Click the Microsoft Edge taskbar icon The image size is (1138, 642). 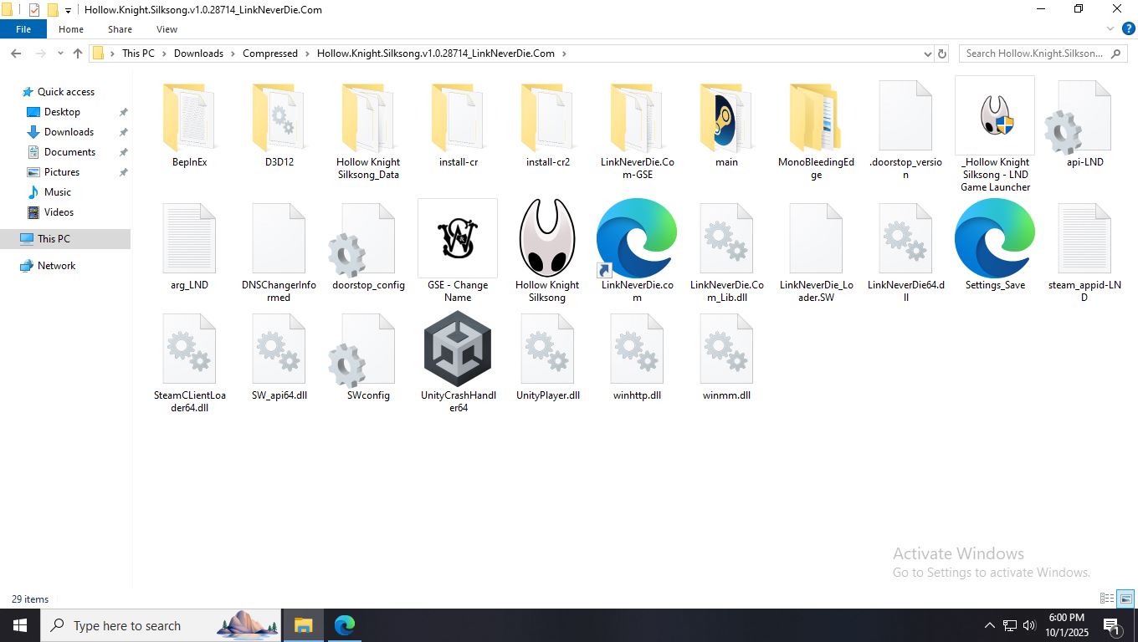point(345,625)
